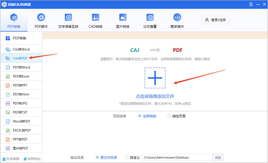The height and width of the screenshot is (163, 268).
Task: Select the PDF转Word text label
Action: coord(21,68)
